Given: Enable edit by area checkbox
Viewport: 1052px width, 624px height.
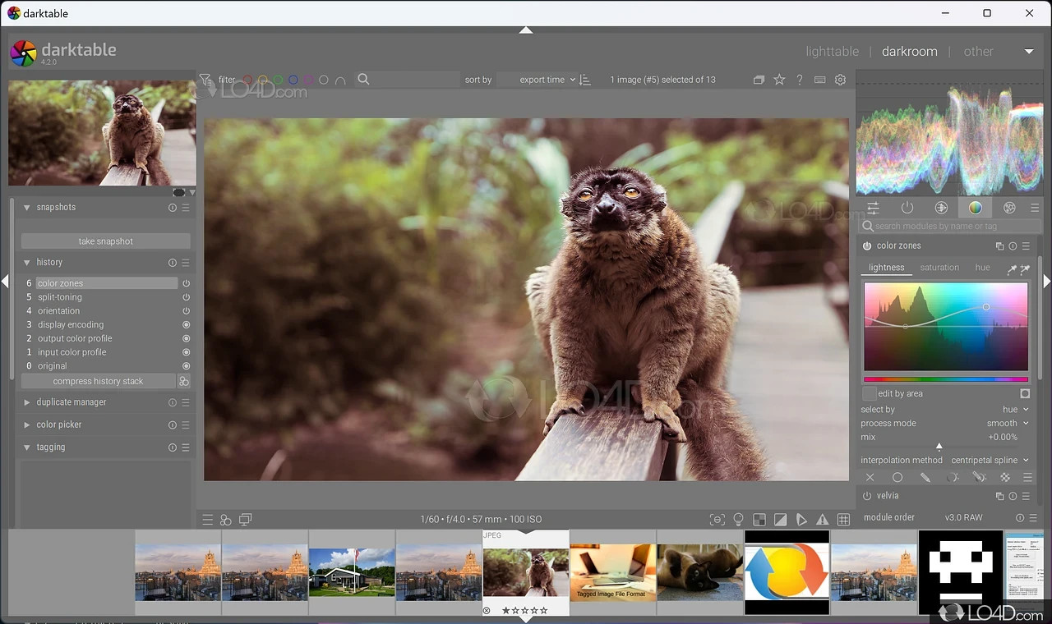Looking at the screenshot, I should pyautogui.click(x=869, y=394).
